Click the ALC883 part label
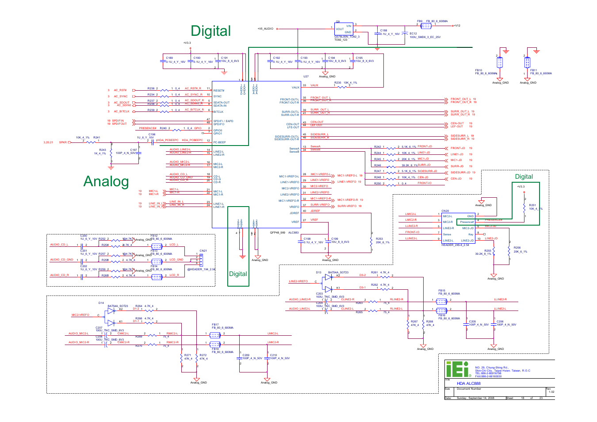This screenshot has width=597, height=422. (x=294, y=233)
